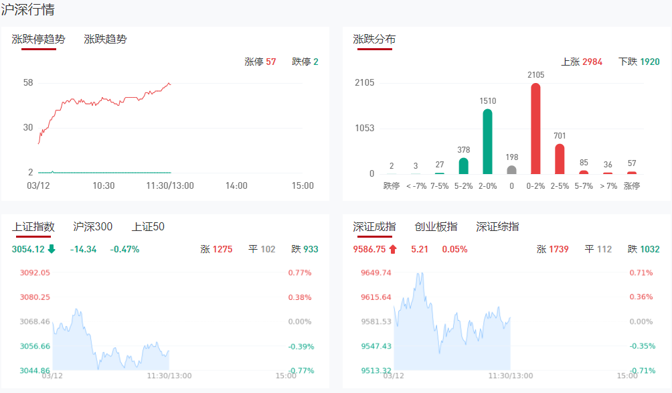Switch to the 深证综指 tab
This screenshot has height=393, width=672.
(497, 227)
